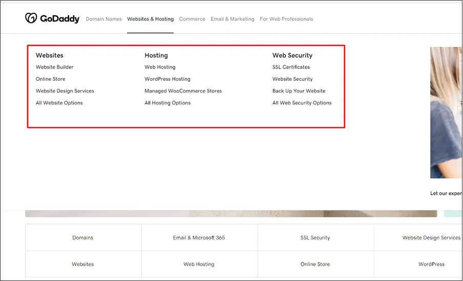Select Website Builder link
This screenshot has height=281, width=463.
click(x=54, y=67)
